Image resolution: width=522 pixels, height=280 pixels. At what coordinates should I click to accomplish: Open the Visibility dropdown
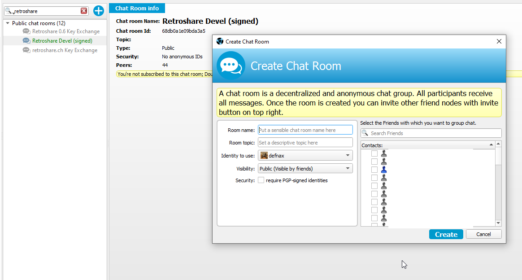point(305,168)
